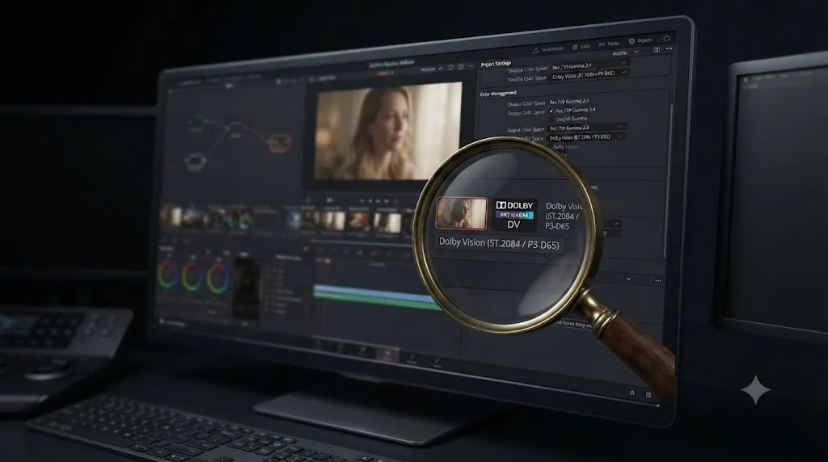Click the Dolby Vision (ST.2084 / P3.D65) label
The image size is (828, 462).
(x=499, y=244)
